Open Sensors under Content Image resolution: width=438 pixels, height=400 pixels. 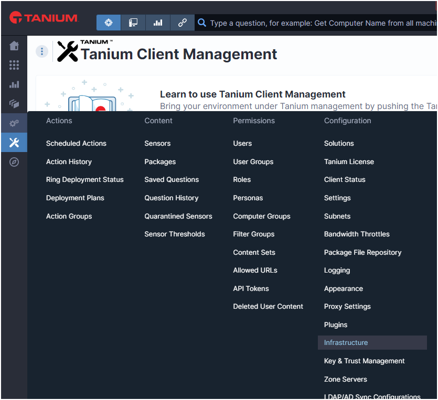point(157,144)
